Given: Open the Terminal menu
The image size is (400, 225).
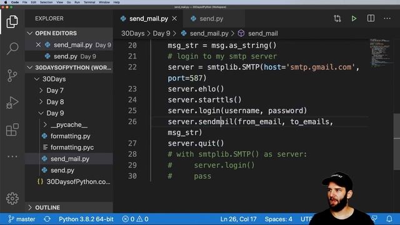Looking at the screenshot, I should [89, 2].
